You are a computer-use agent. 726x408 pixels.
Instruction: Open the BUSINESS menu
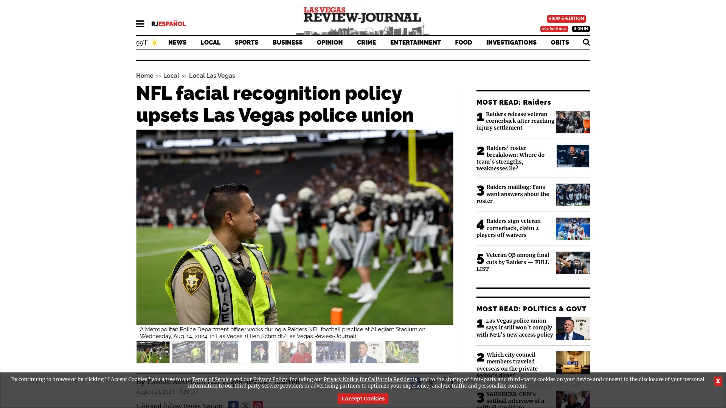point(287,42)
